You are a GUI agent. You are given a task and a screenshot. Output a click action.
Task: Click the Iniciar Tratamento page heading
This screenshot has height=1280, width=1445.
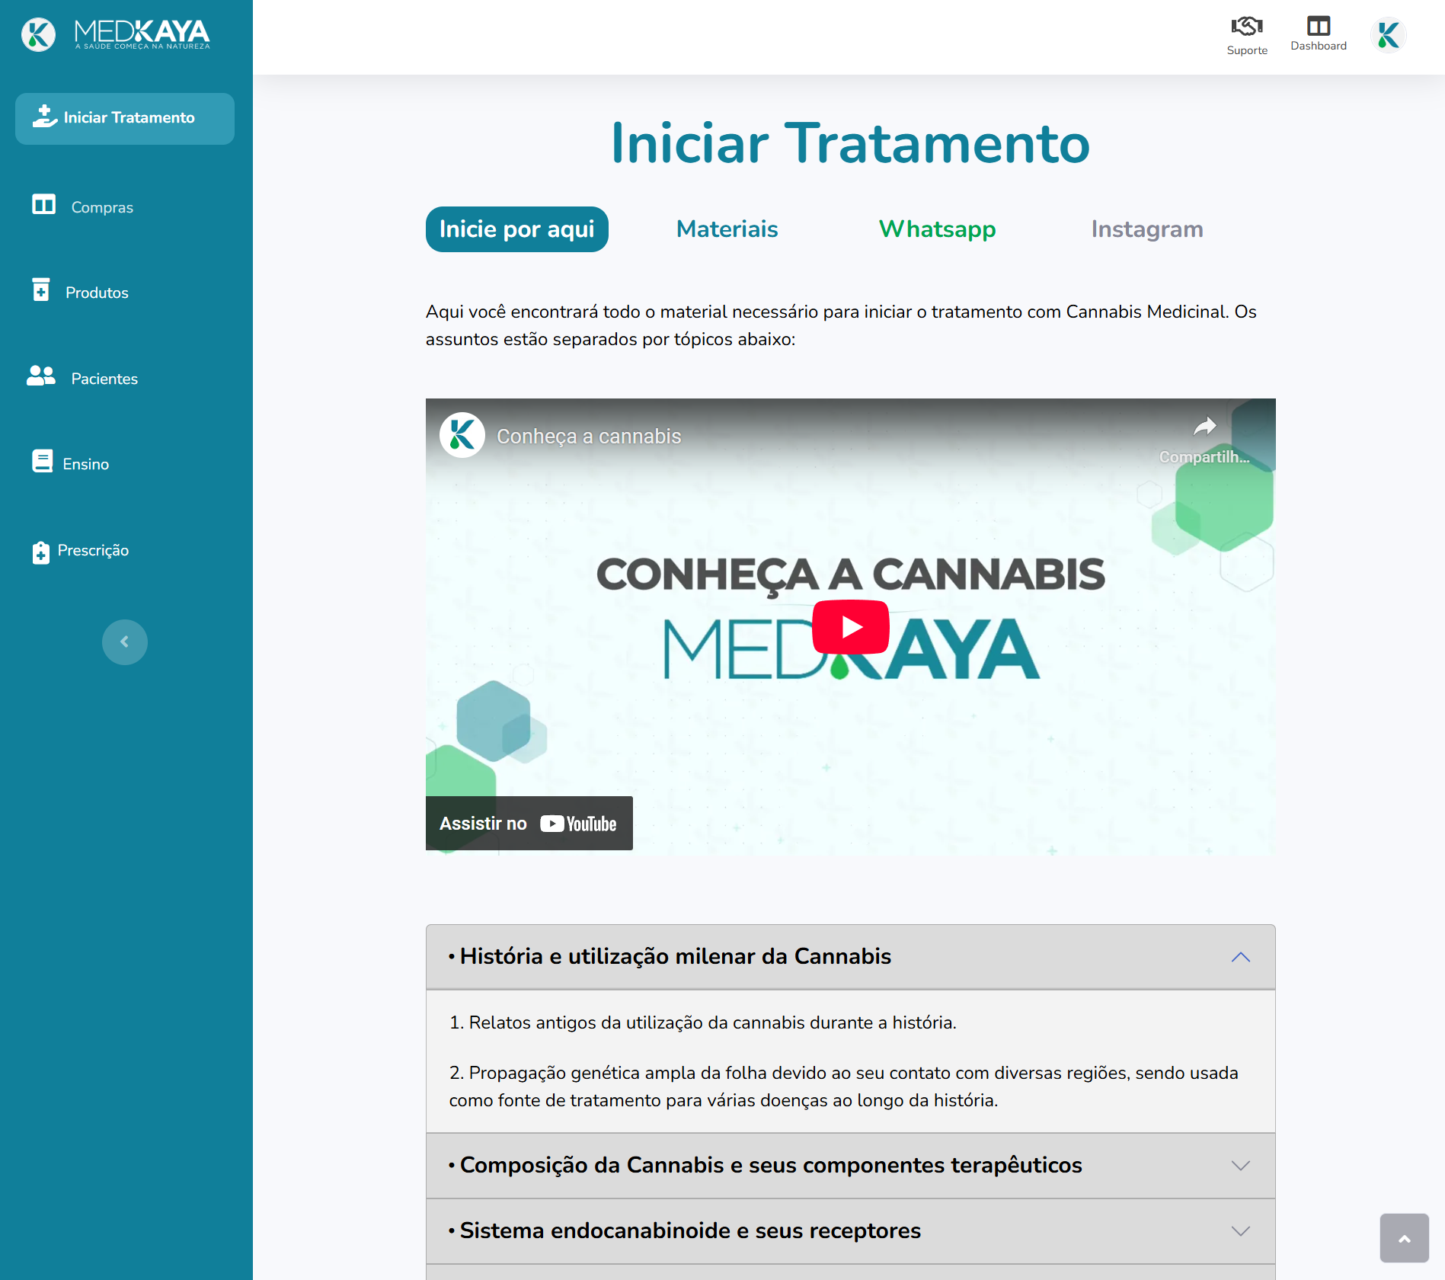[851, 142]
